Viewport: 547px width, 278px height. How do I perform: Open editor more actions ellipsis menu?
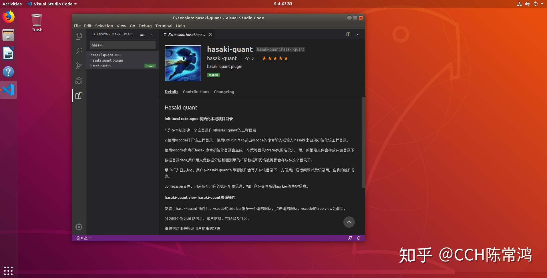click(x=357, y=35)
